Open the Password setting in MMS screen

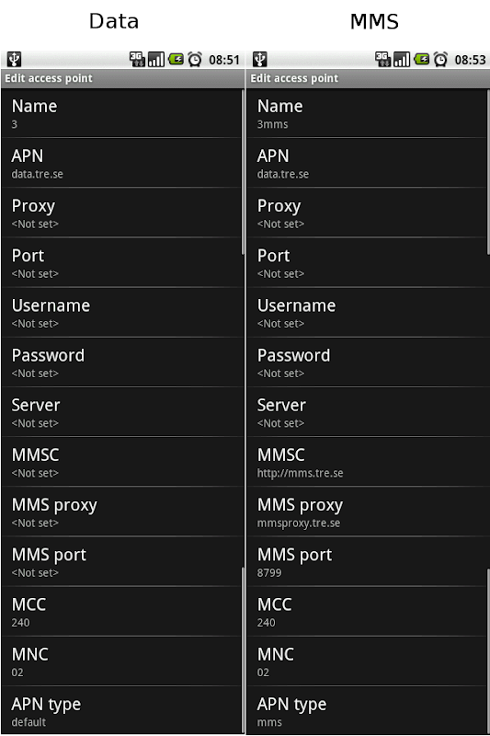(367, 362)
